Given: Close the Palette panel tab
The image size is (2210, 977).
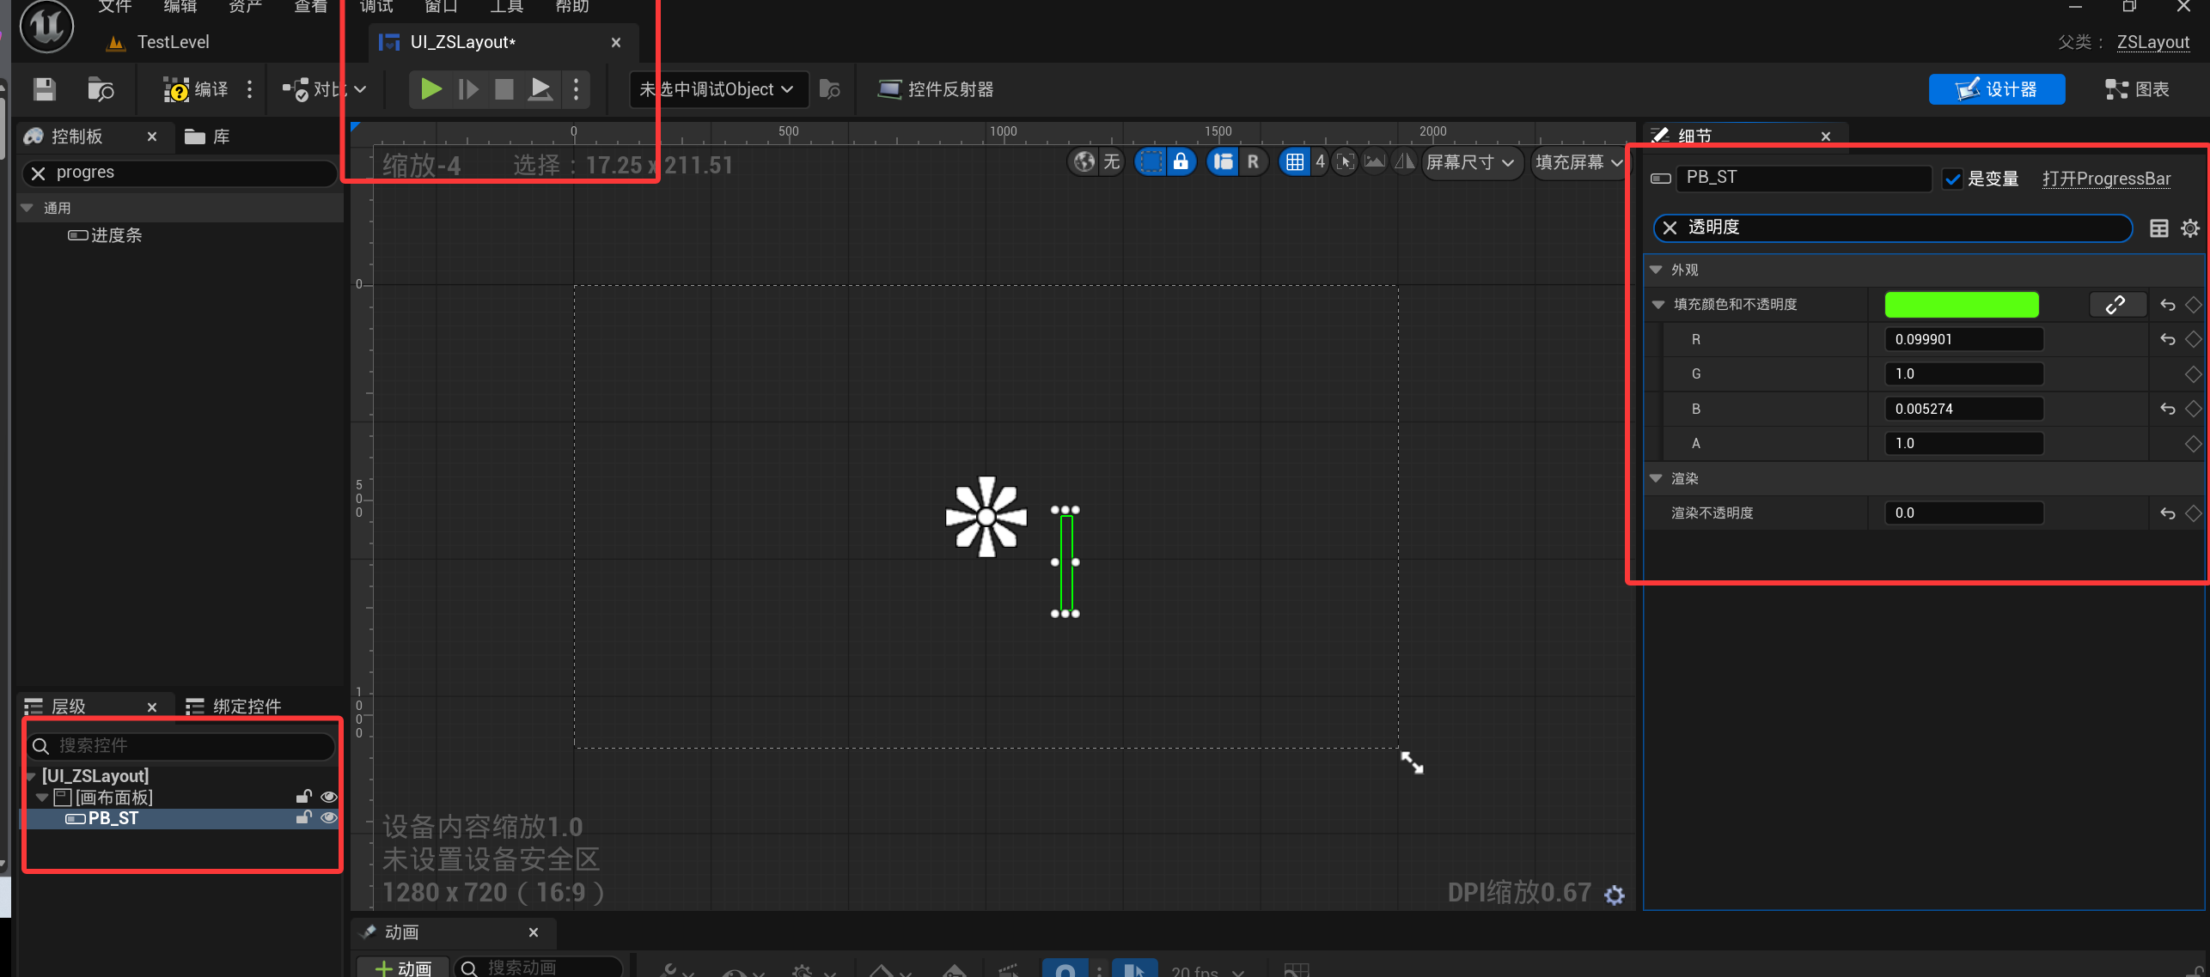Looking at the screenshot, I should click(x=152, y=137).
